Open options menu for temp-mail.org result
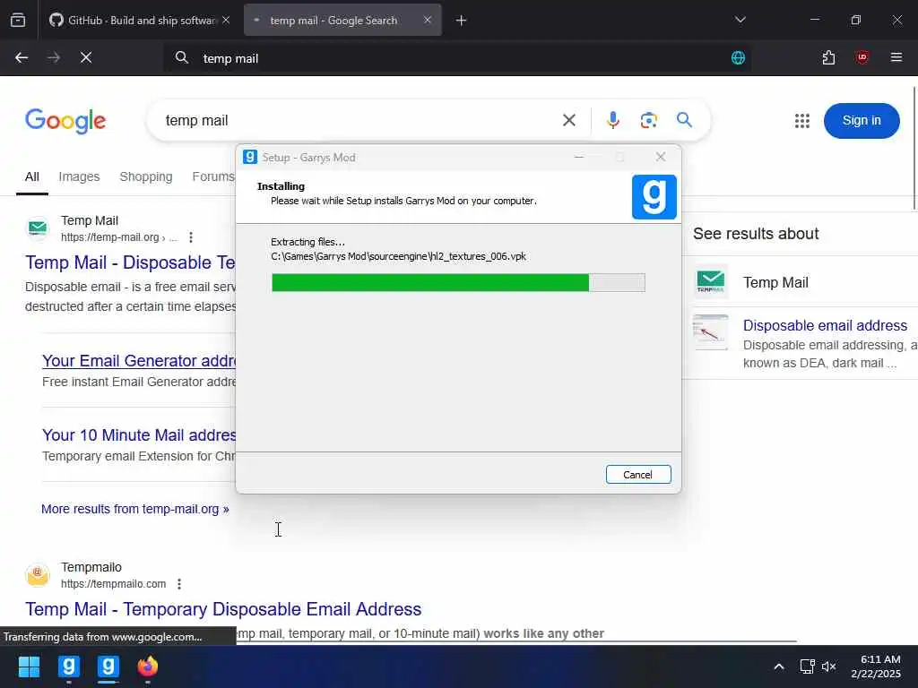 pos(191,237)
